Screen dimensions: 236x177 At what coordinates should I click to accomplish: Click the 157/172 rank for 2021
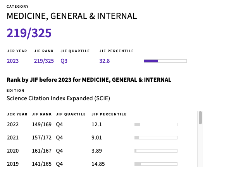click(42, 137)
